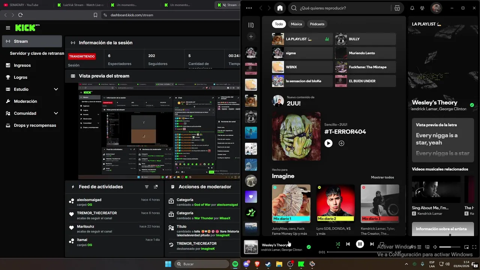Expand the Estudio section
The width and height of the screenshot is (480, 270).
click(x=56, y=89)
